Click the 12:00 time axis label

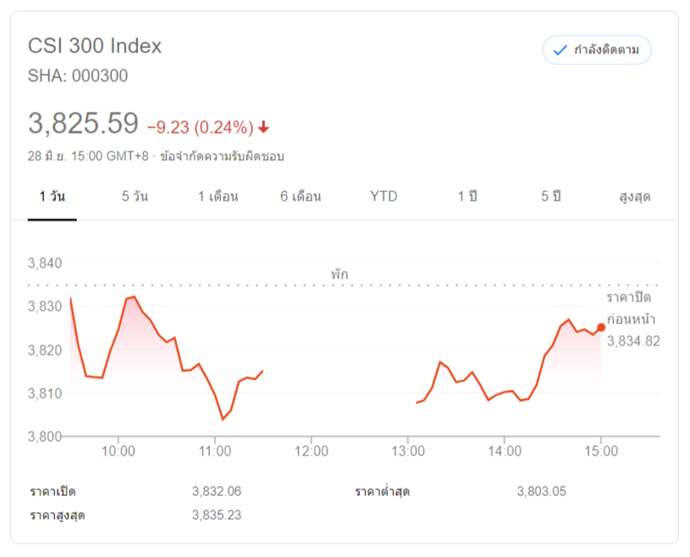pos(312,451)
